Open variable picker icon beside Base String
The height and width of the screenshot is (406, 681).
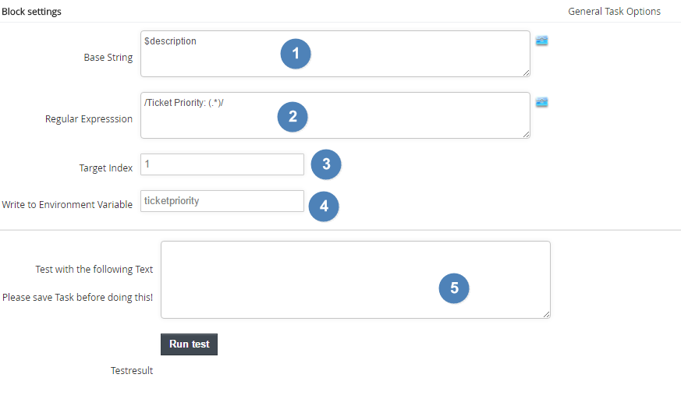[x=541, y=41]
